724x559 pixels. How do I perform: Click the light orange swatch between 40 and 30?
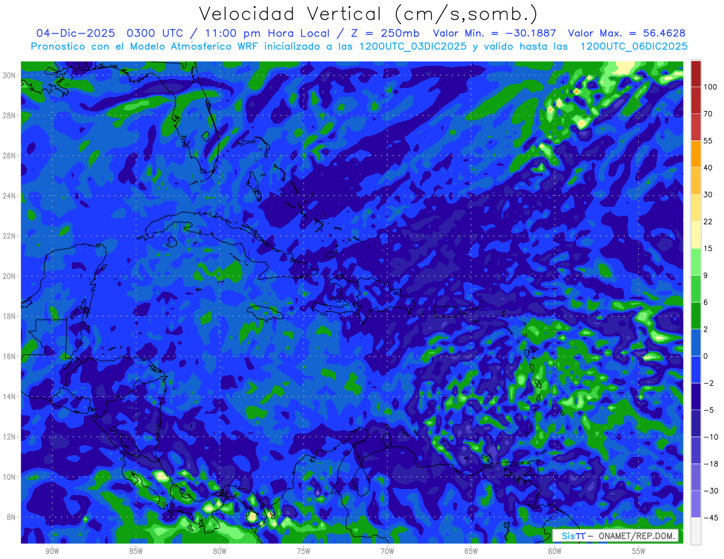[x=696, y=180]
